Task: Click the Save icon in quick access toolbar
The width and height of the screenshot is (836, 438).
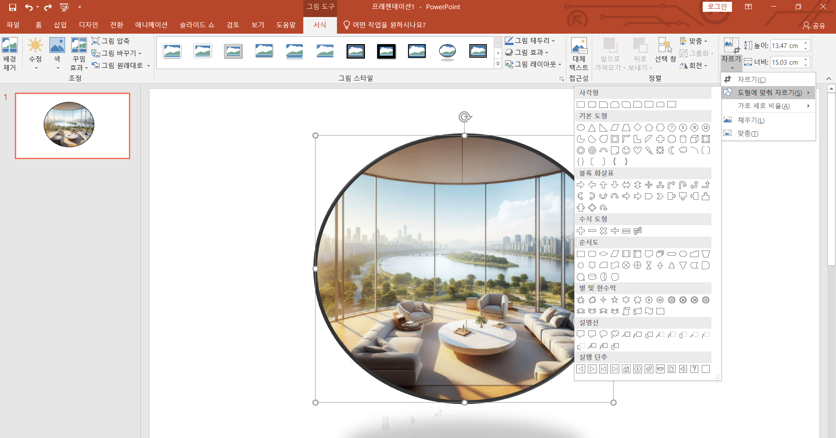Action: (x=13, y=7)
